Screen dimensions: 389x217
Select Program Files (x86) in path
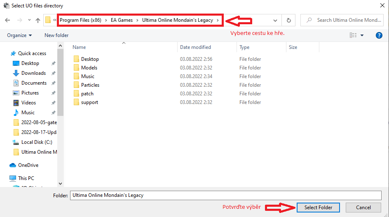pos(80,20)
